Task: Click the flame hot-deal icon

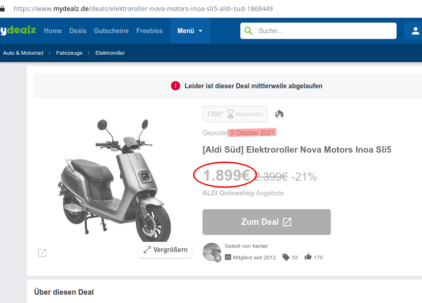Action: (279, 114)
